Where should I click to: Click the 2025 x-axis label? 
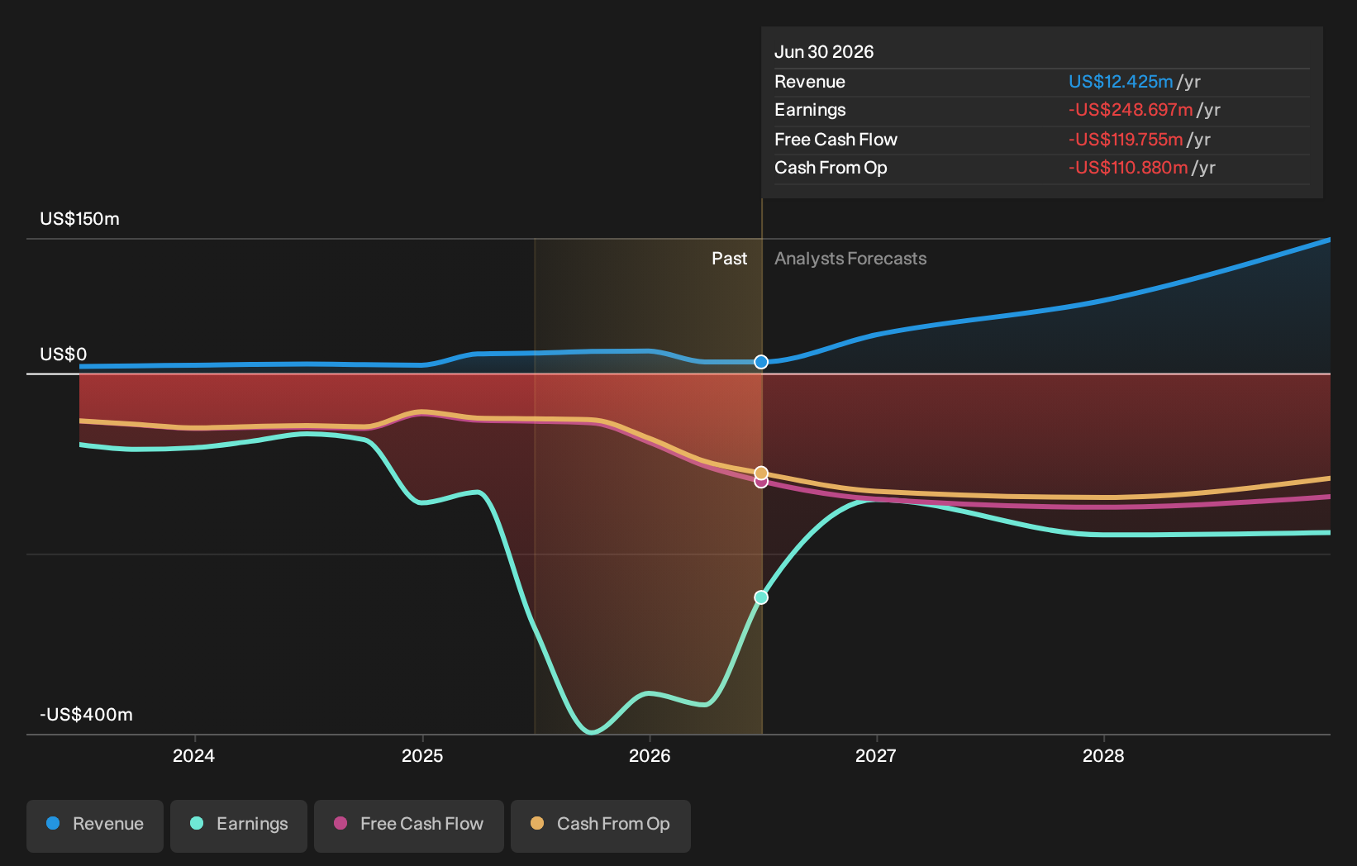coord(422,756)
